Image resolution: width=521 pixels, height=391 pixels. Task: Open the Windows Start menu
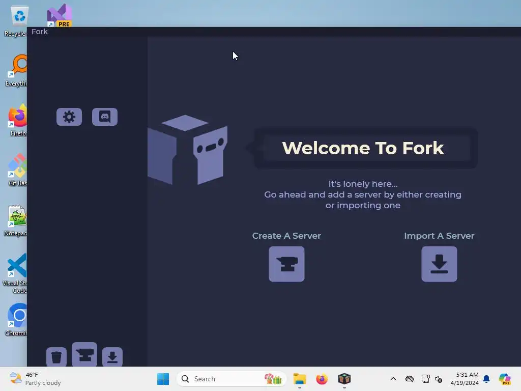[163, 379]
